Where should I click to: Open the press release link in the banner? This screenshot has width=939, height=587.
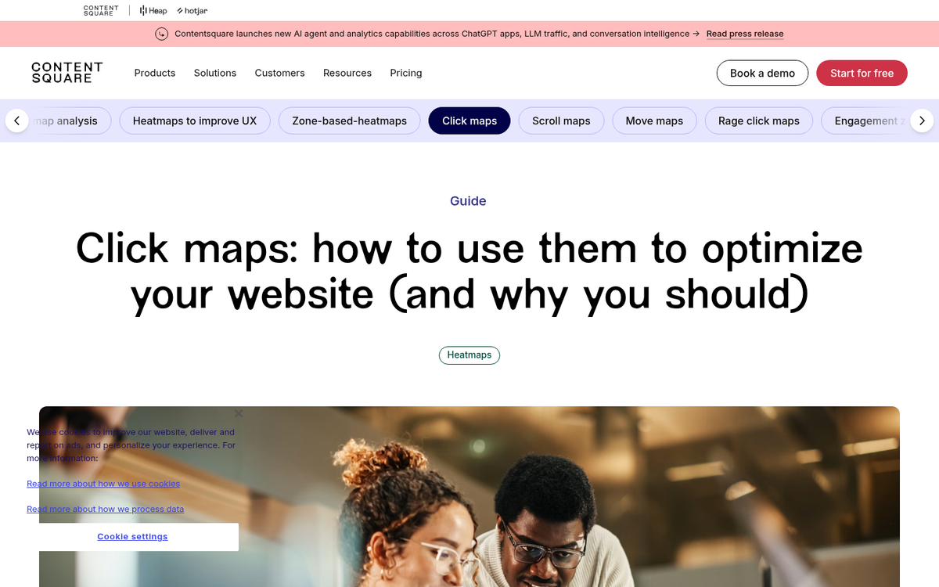click(744, 34)
